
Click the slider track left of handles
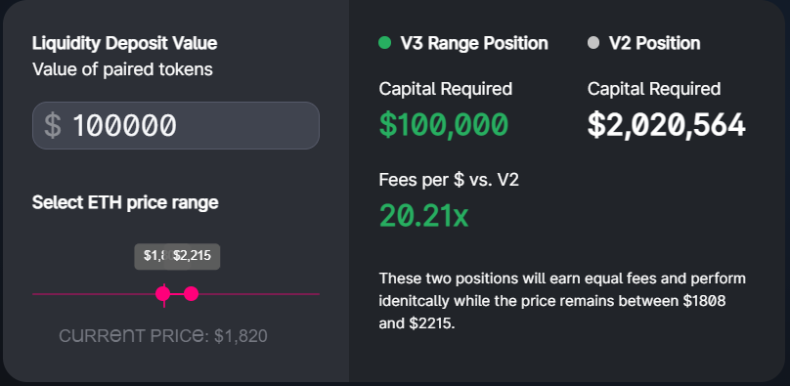94,294
